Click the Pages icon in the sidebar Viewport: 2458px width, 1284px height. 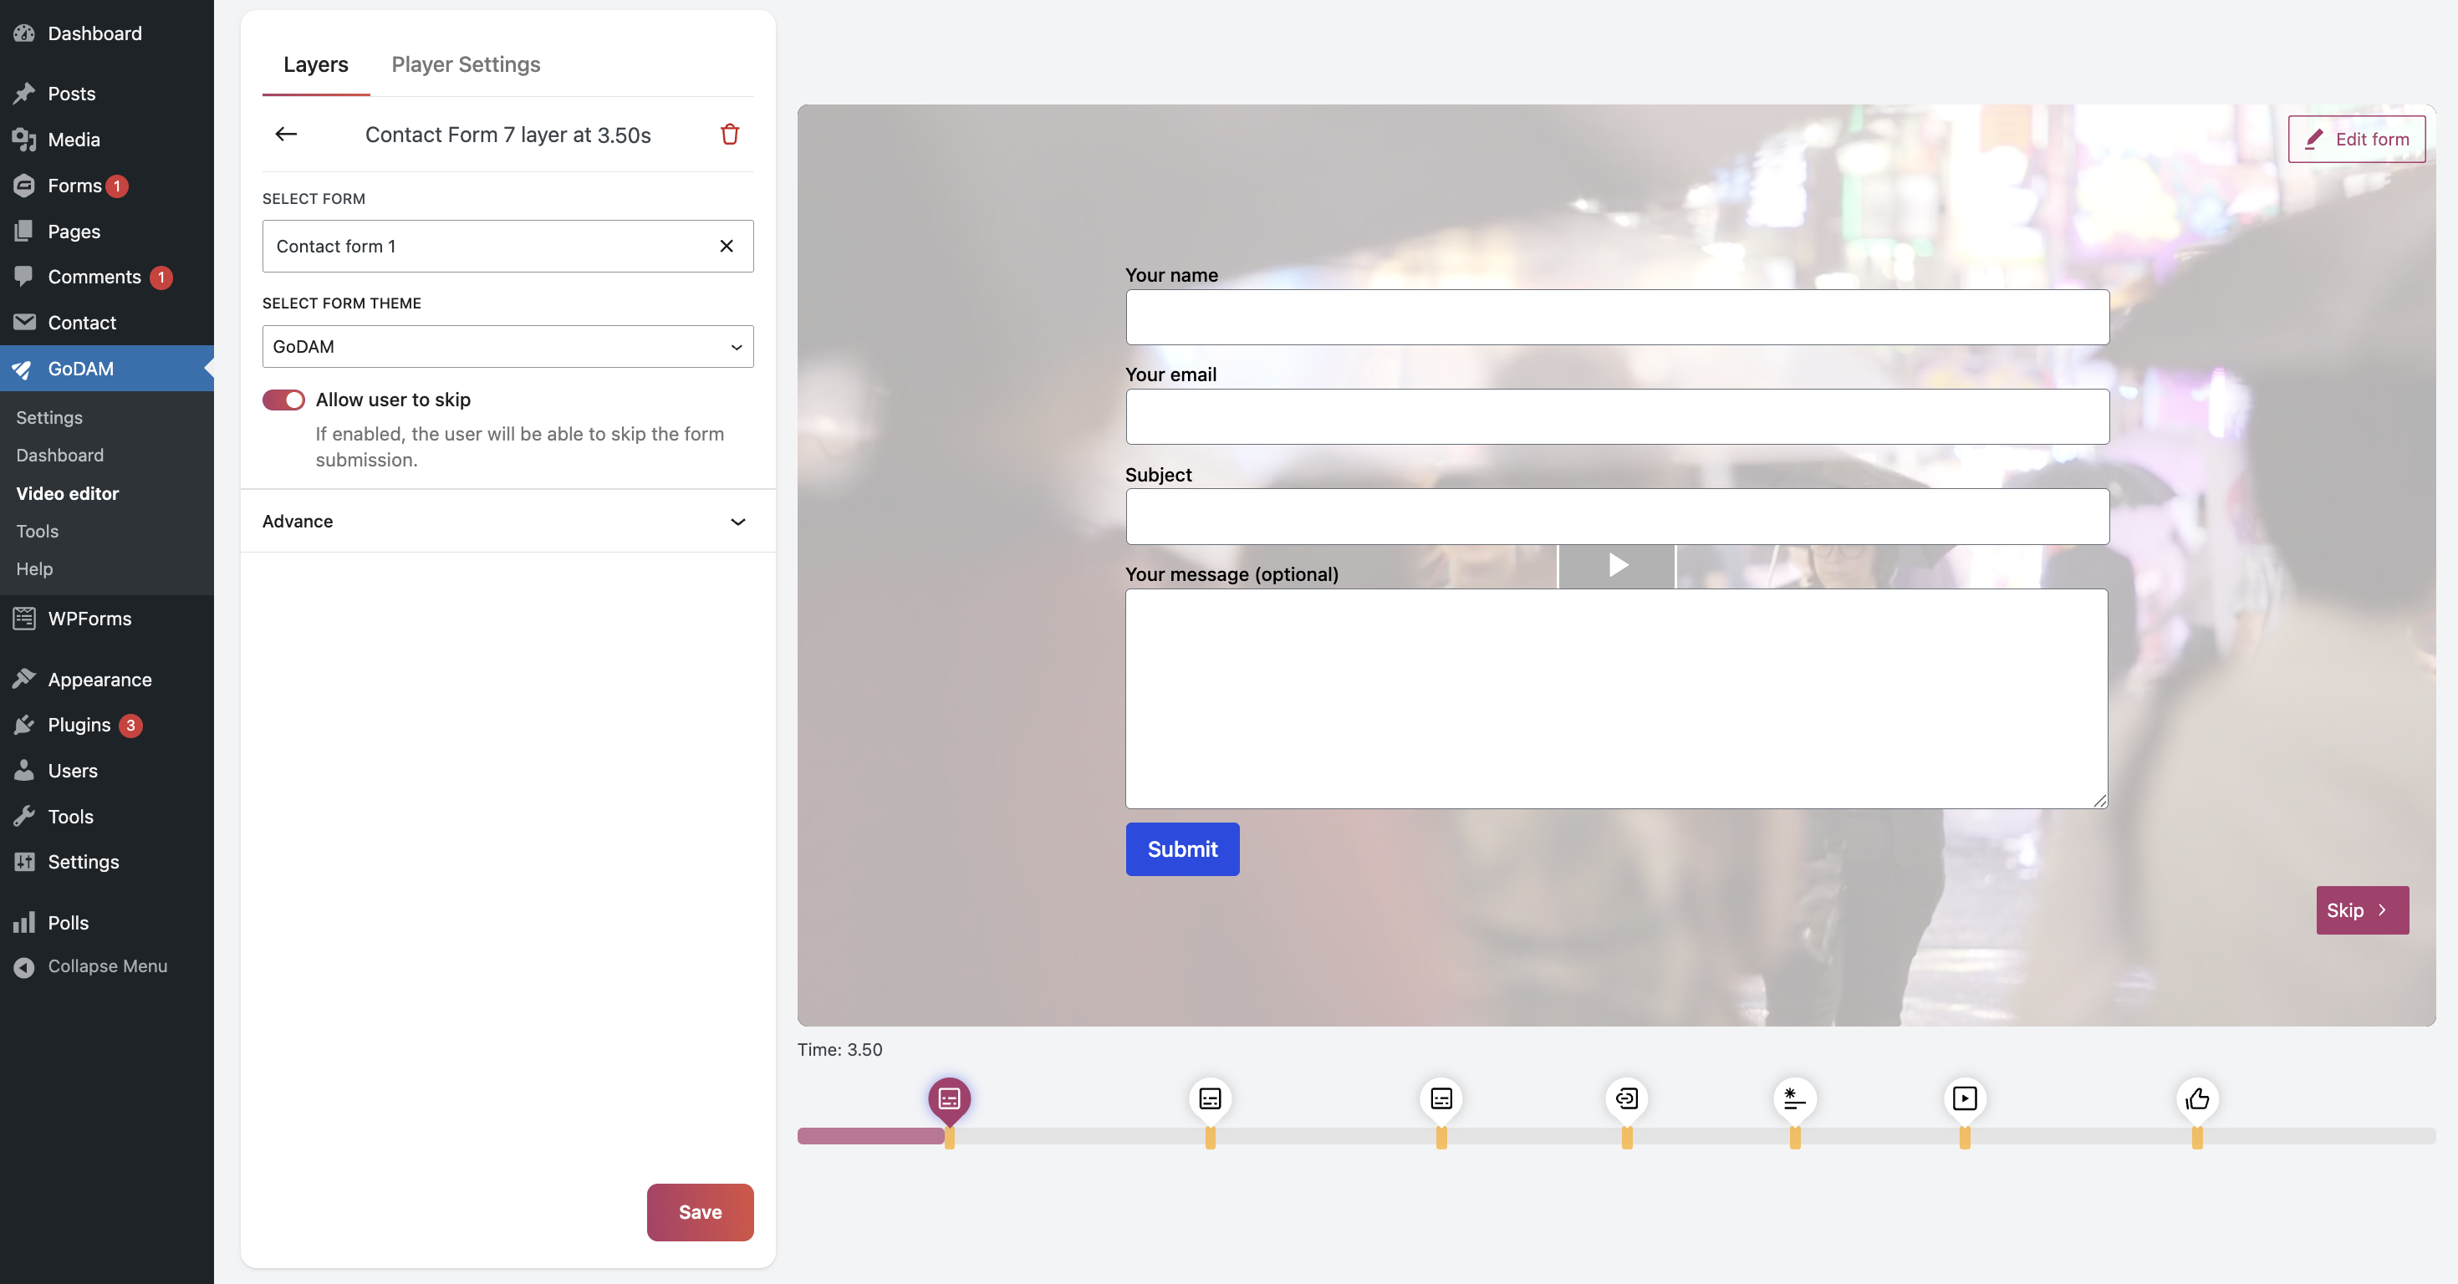(25, 231)
